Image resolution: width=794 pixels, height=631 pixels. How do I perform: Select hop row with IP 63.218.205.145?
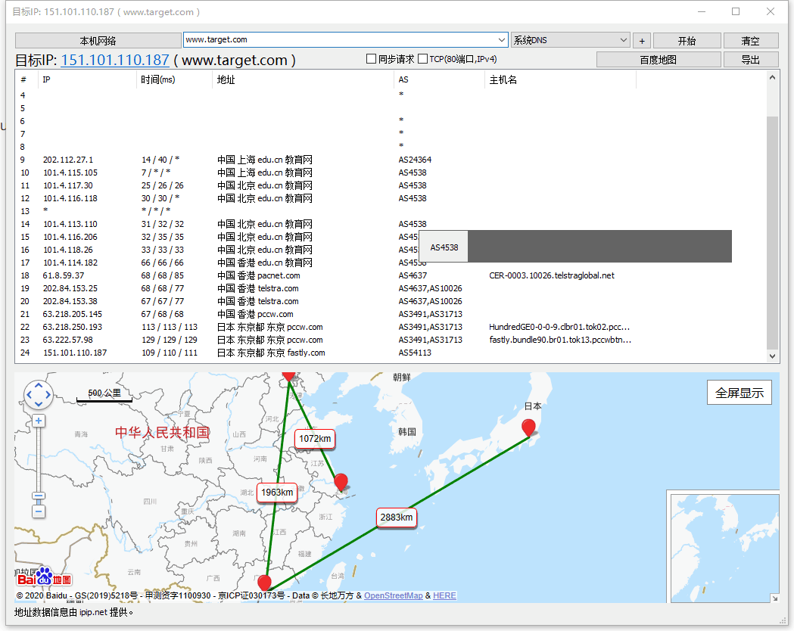pyautogui.click(x=391, y=314)
